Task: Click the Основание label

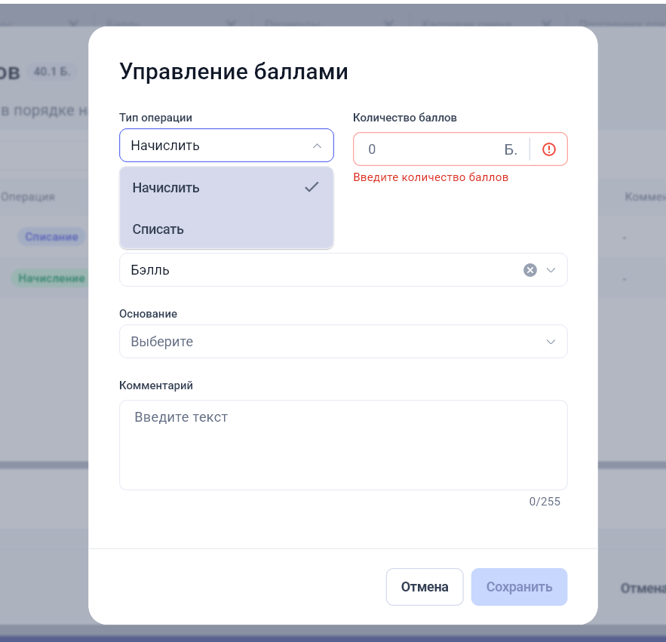Action: tap(149, 314)
